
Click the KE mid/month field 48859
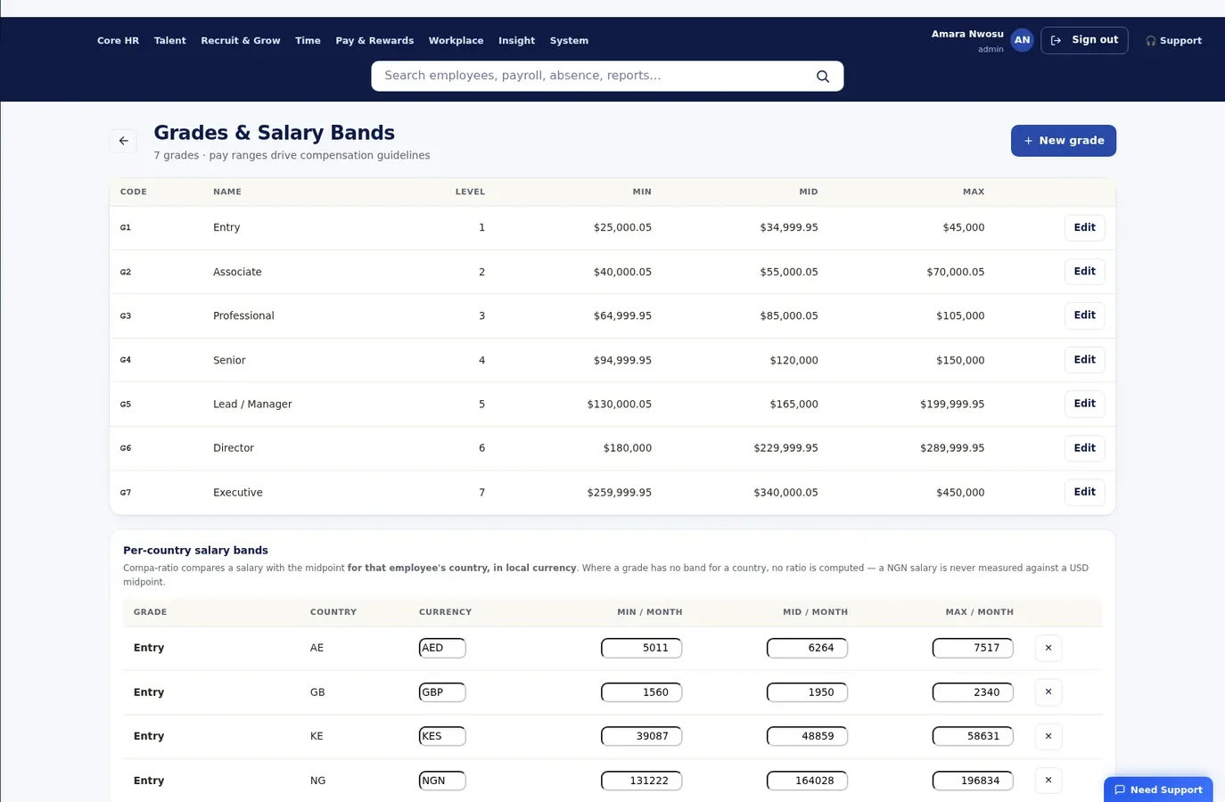point(807,736)
